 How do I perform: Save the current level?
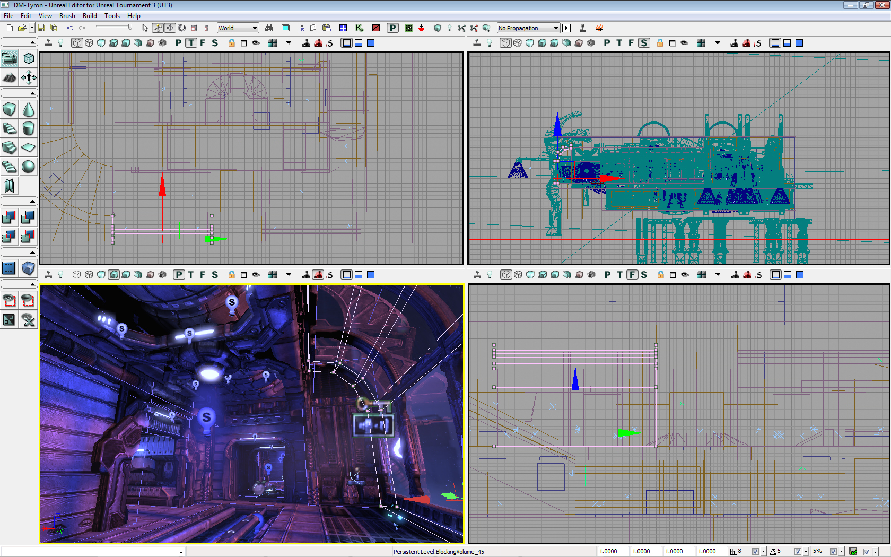point(41,28)
